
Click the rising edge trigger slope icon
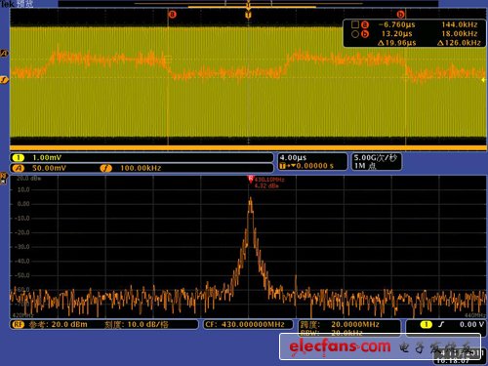point(441,324)
